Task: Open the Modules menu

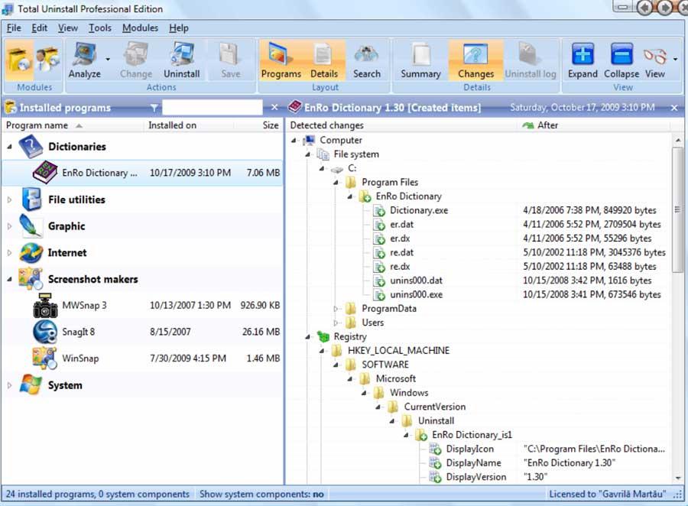Action: click(140, 28)
